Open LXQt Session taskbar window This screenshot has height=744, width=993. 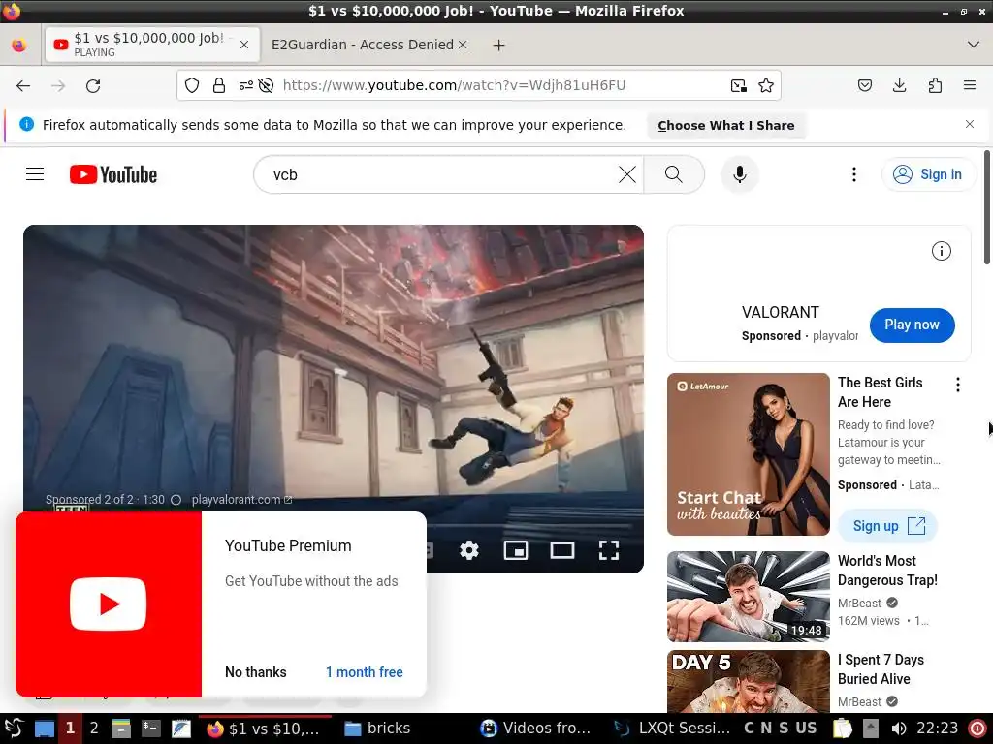tap(673, 728)
